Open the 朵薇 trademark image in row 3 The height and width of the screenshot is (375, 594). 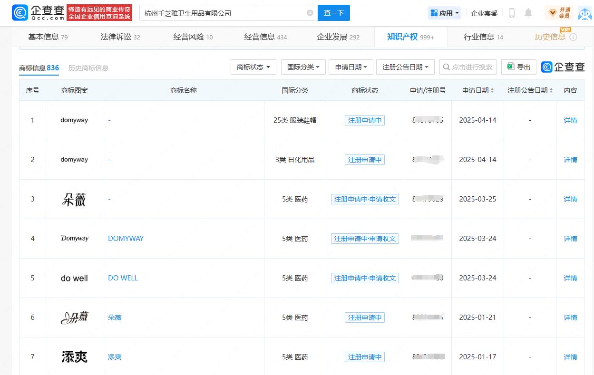pyautogui.click(x=74, y=199)
